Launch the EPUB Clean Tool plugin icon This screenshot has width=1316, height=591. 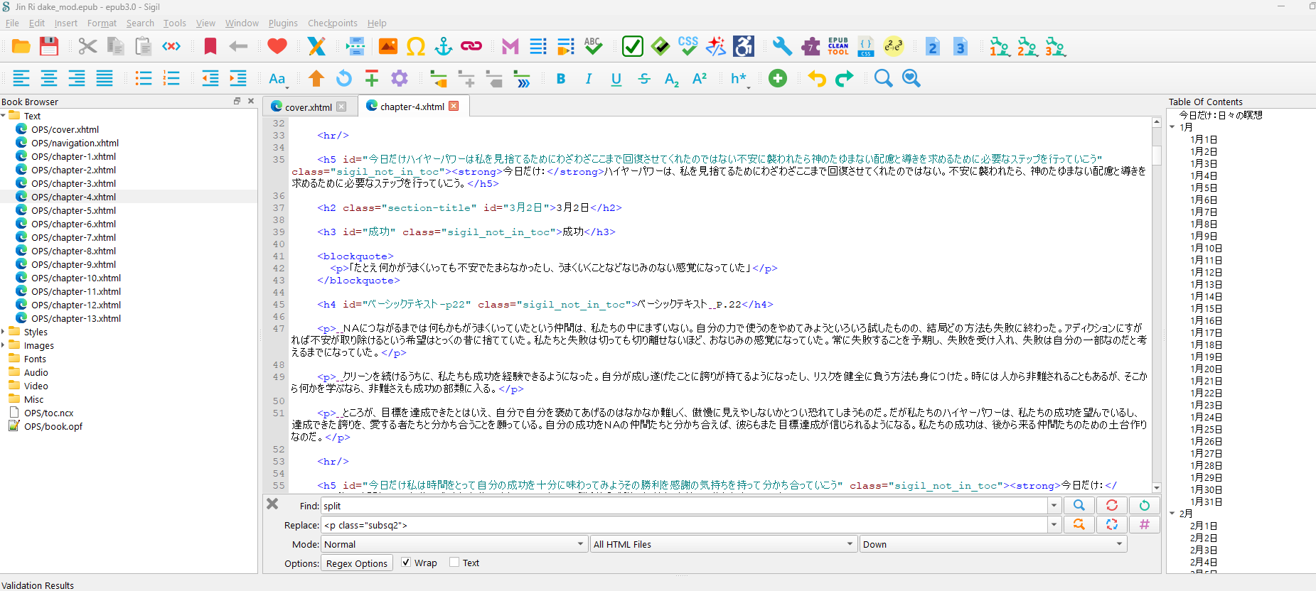pyautogui.click(x=838, y=47)
